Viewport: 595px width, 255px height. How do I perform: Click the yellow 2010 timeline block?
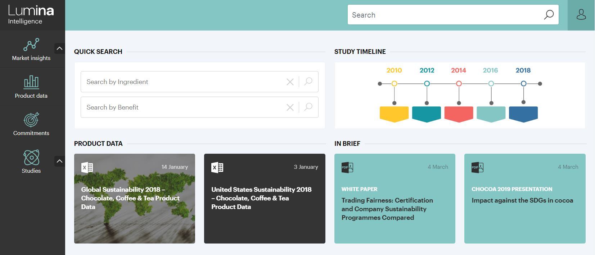tap(394, 113)
